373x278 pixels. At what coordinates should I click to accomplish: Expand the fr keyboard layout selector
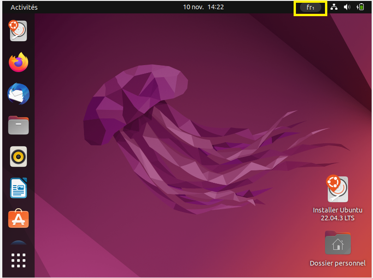pos(310,7)
